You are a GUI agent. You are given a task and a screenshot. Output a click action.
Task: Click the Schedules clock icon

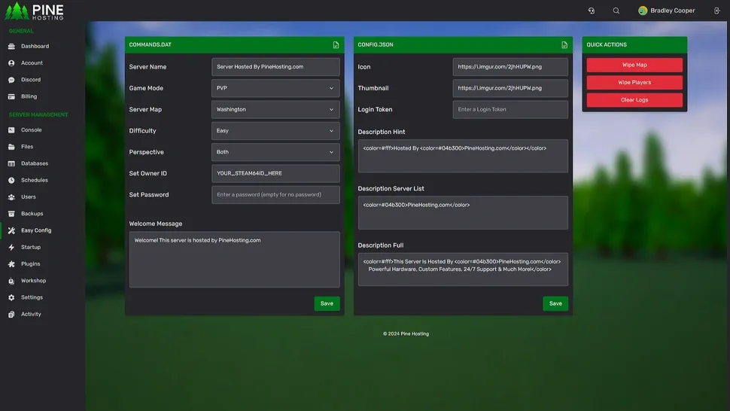(x=11, y=180)
